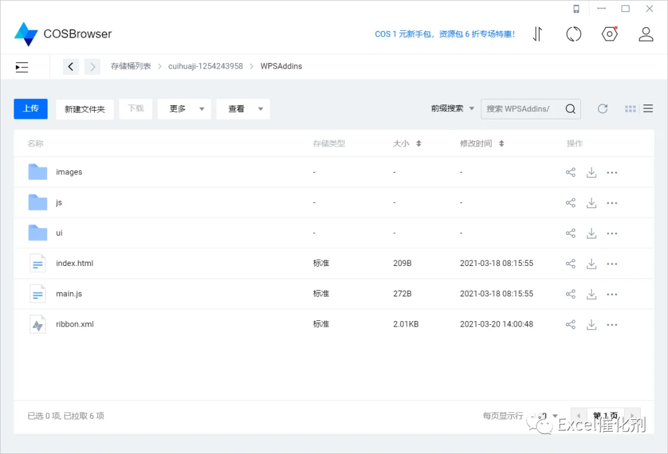
Task: Select the main.js file name
Action: (69, 294)
